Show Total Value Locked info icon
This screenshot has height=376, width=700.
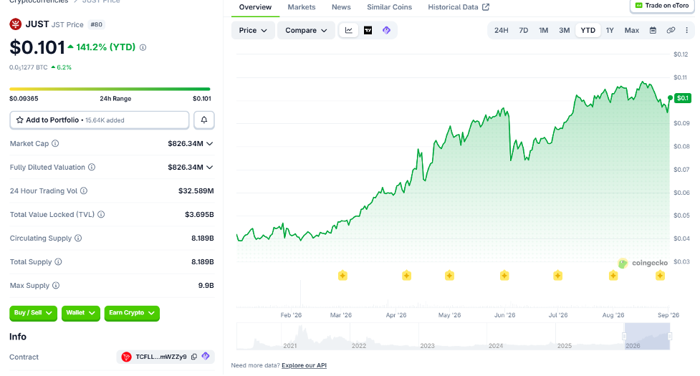101,215
